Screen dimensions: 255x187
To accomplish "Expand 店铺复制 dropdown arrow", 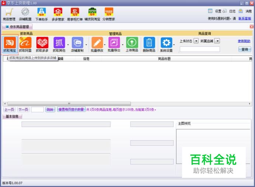I will point(86,45).
